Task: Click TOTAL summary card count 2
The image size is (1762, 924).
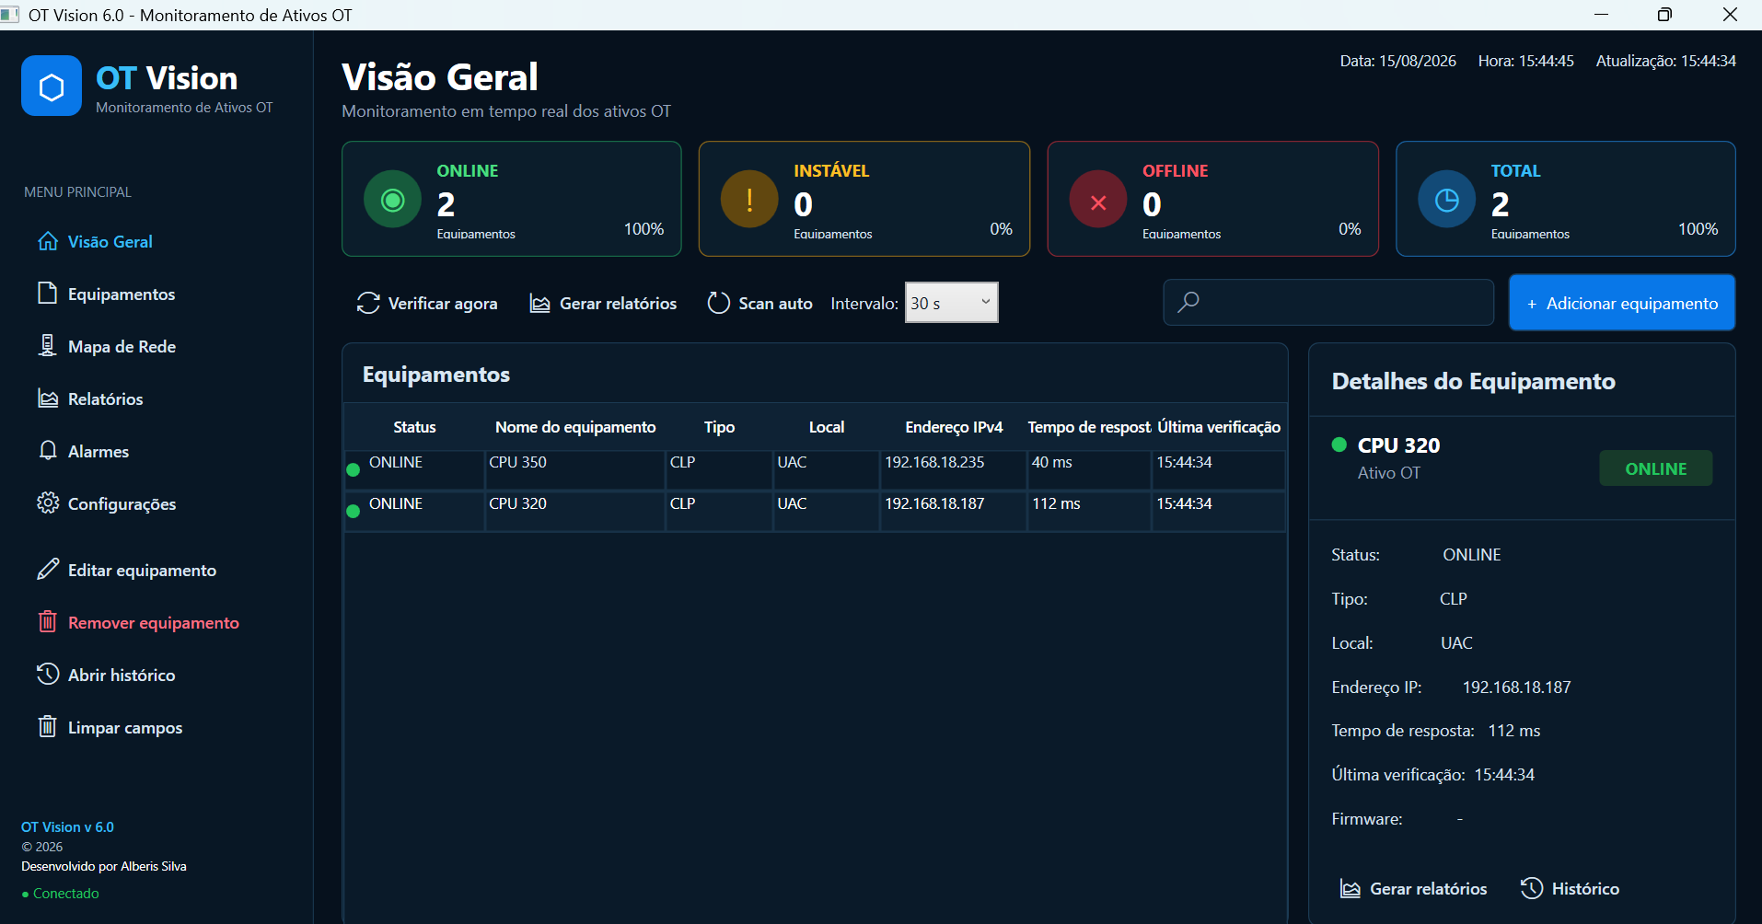Action: (x=1501, y=204)
